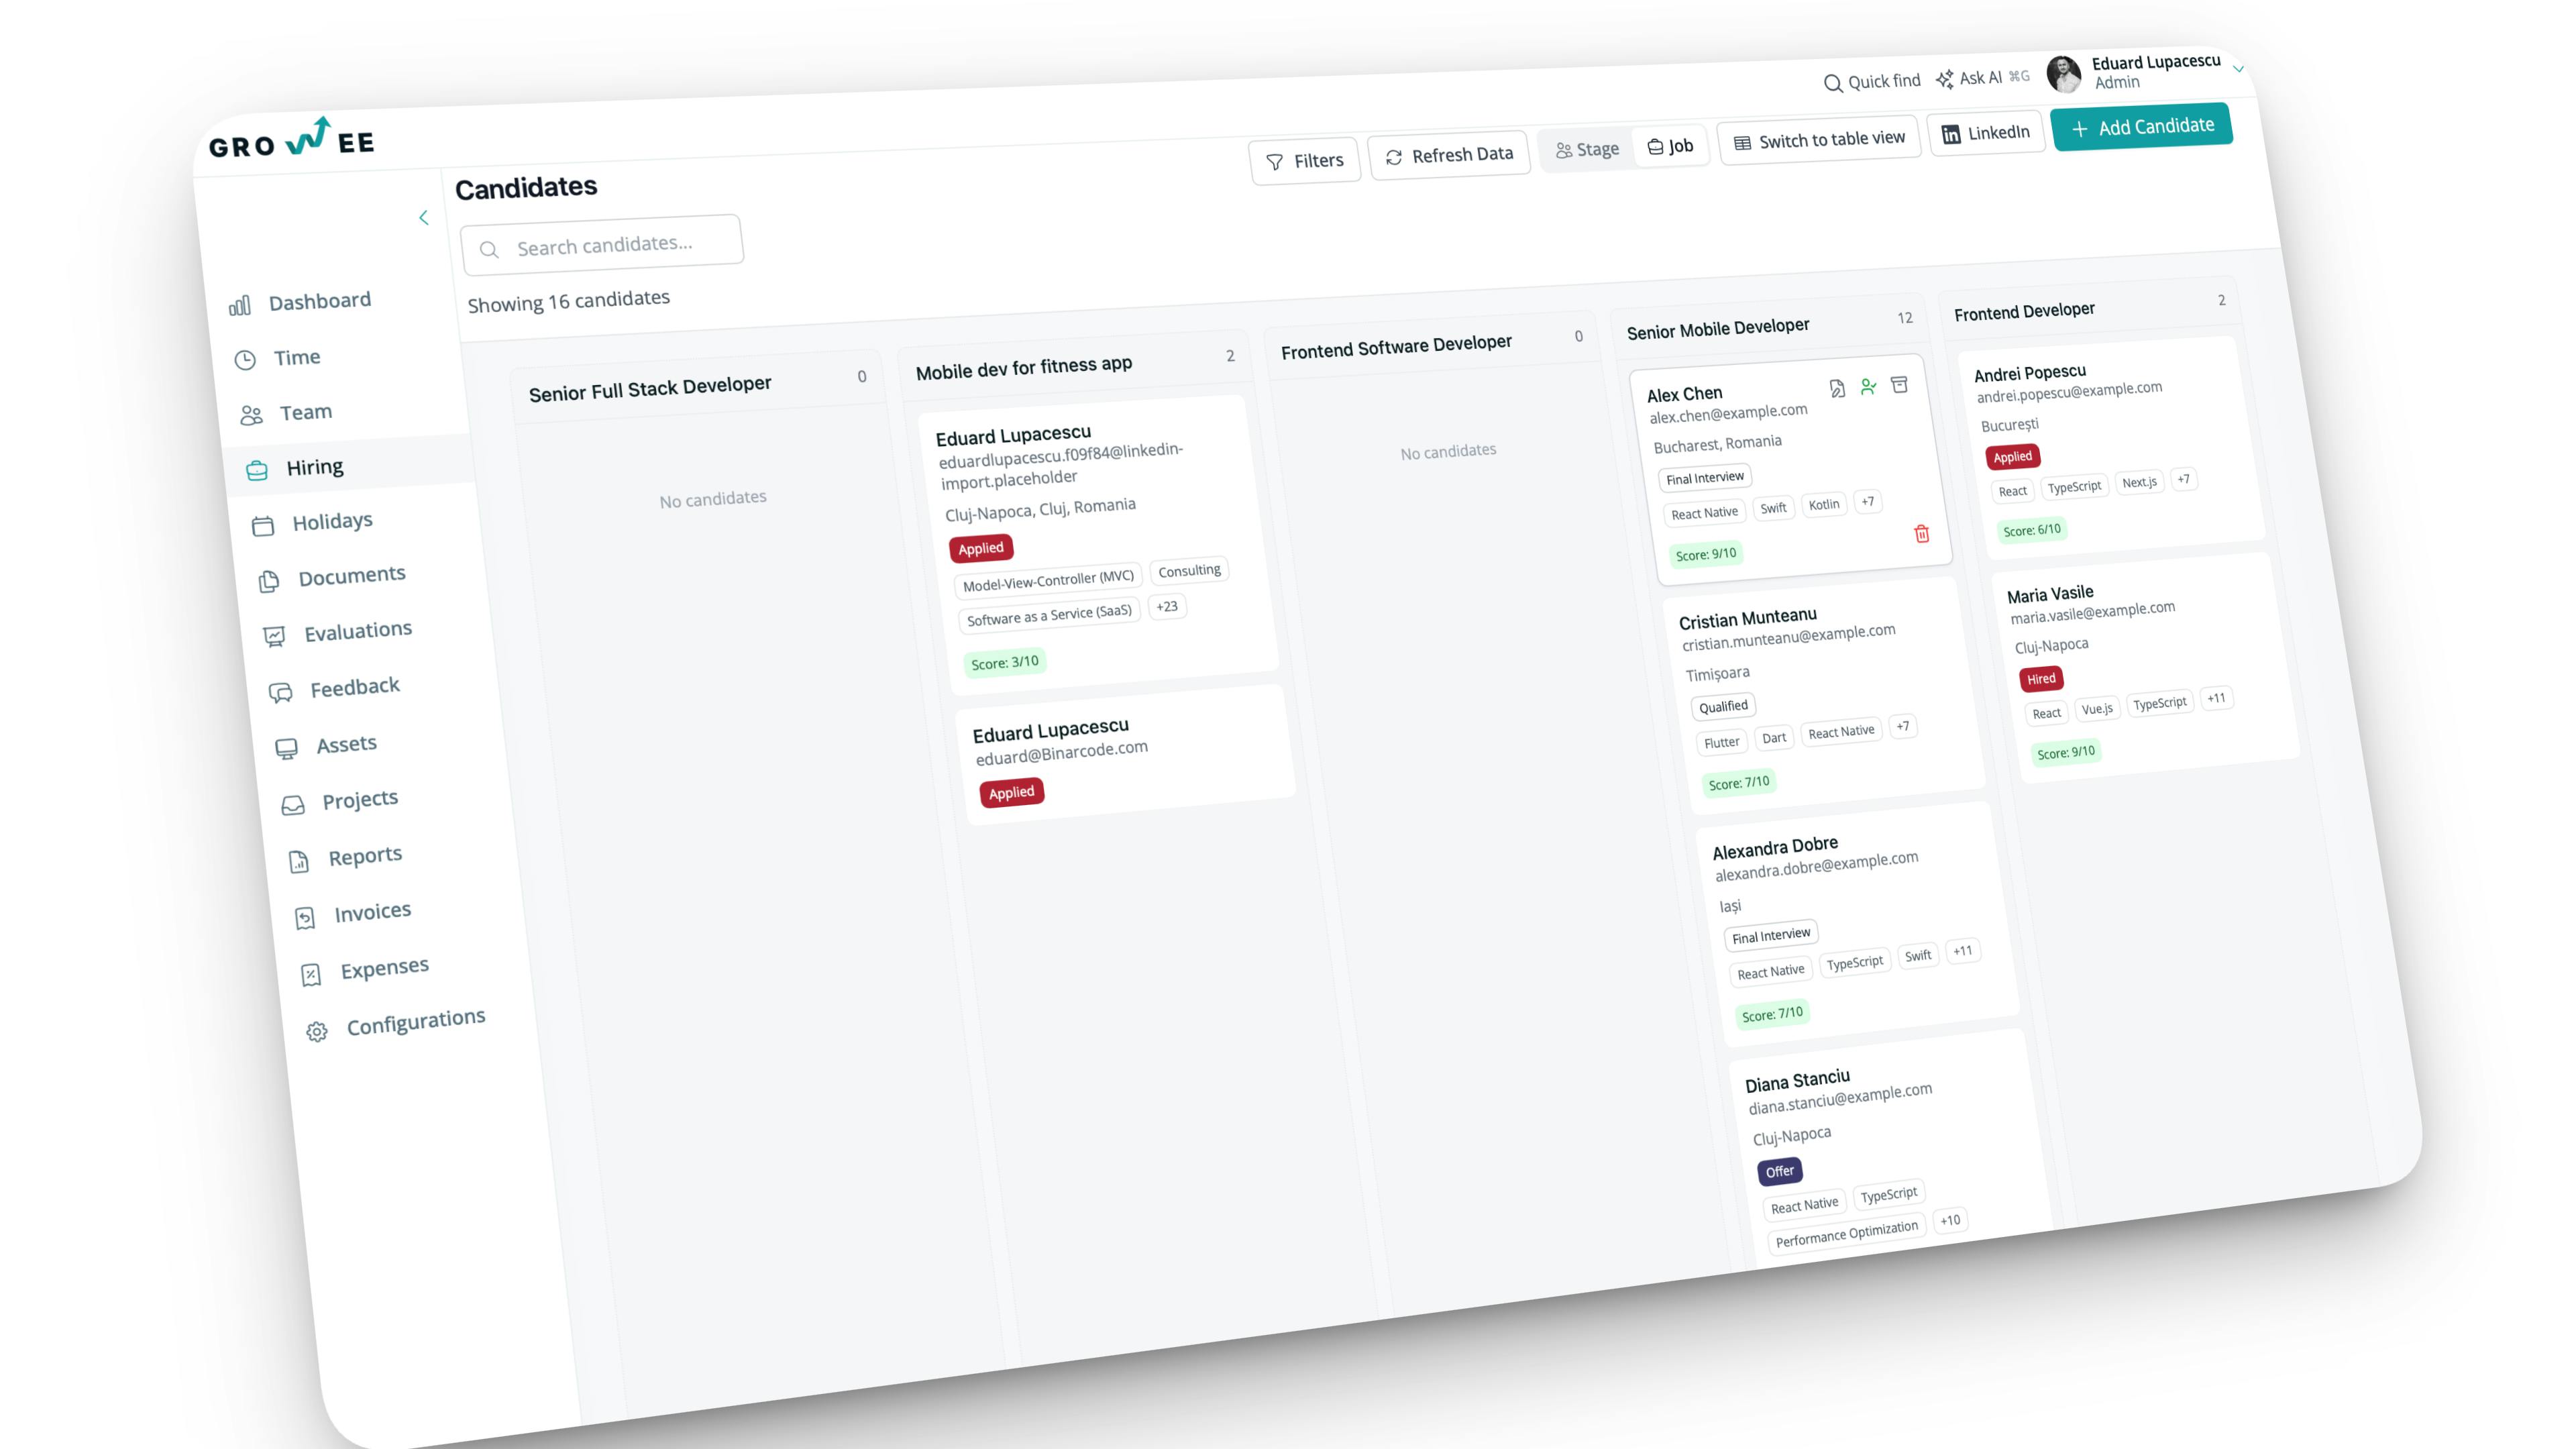The height and width of the screenshot is (1449, 2576).
Task: Click the Documents pages icon
Action: pyautogui.click(x=269, y=581)
